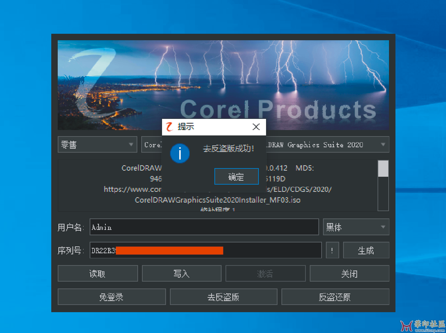Screen dimensions: 446x333
Task: Click the 序列号 serial number field
Action: pyautogui.click(x=205, y=250)
